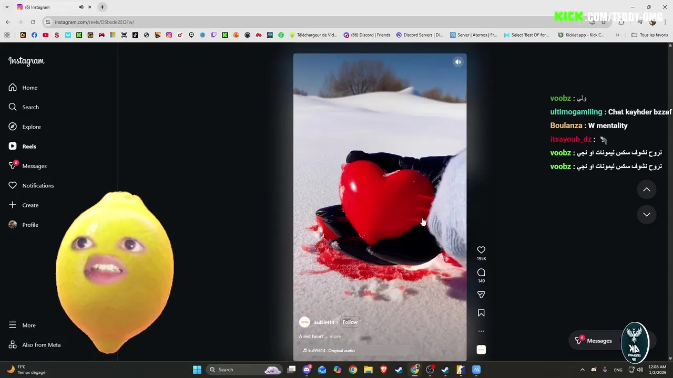
Task: Go back in browser history
Action: click(7, 22)
